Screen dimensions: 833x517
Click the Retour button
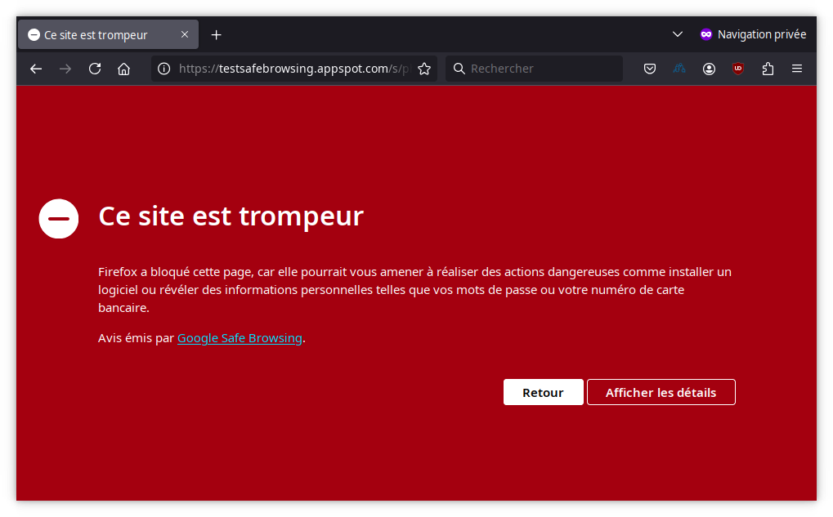(543, 392)
